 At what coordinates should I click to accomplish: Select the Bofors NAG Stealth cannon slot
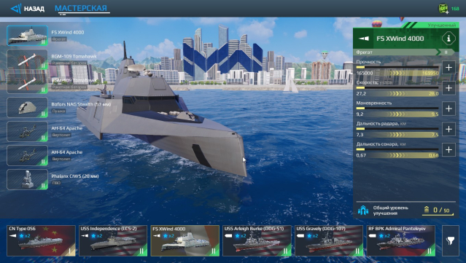(27, 107)
